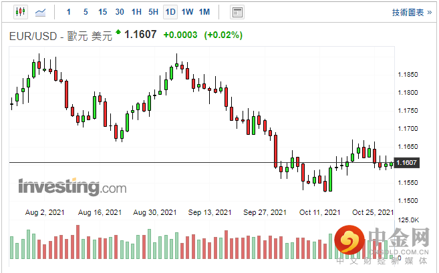Click the 1.1750 price axis label
439x273 pixels.
tap(408, 111)
